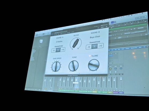
Task: Switch mixer filter to Output
Action: click(127, 48)
